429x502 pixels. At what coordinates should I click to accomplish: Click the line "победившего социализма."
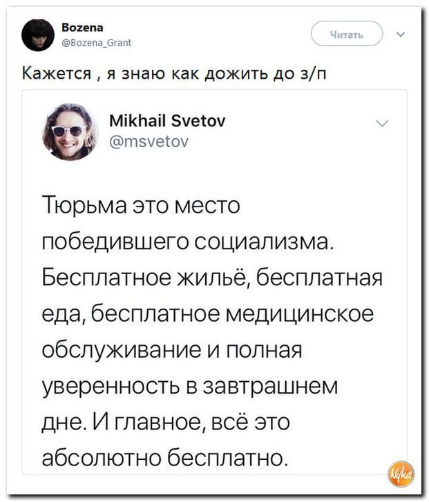[188, 241]
